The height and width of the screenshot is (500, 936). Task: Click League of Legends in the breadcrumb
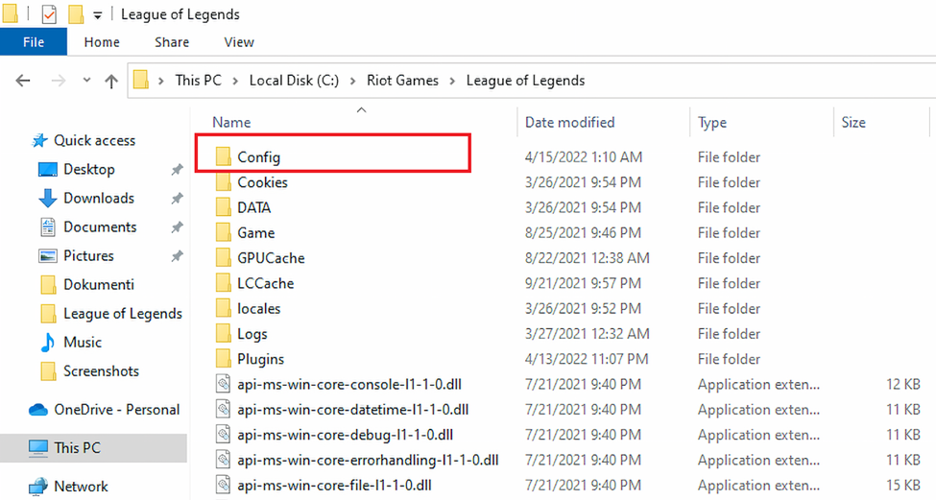click(525, 80)
